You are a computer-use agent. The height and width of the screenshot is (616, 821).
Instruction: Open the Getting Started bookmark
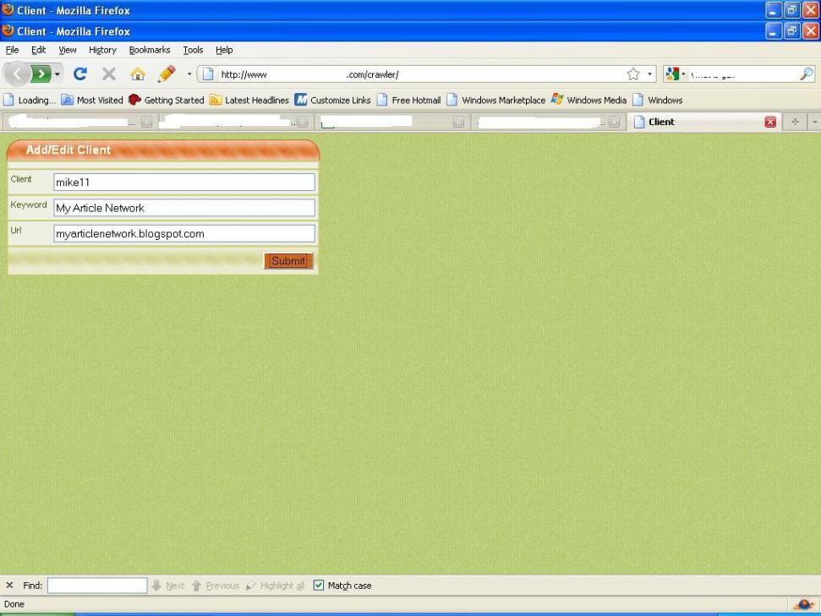click(167, 100)
